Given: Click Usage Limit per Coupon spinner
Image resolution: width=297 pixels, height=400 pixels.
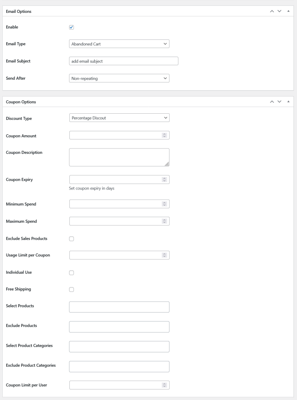Looking at the screenshot, I should [x=164, y=255].
